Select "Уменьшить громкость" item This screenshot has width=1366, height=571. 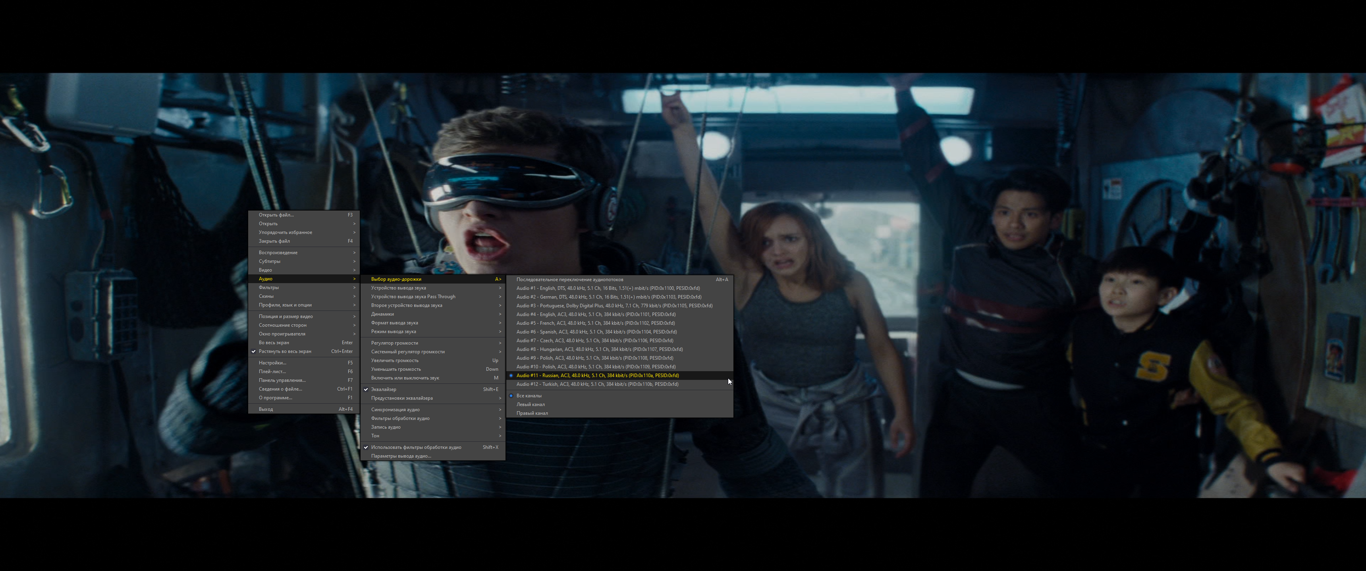tap(433, 369)
